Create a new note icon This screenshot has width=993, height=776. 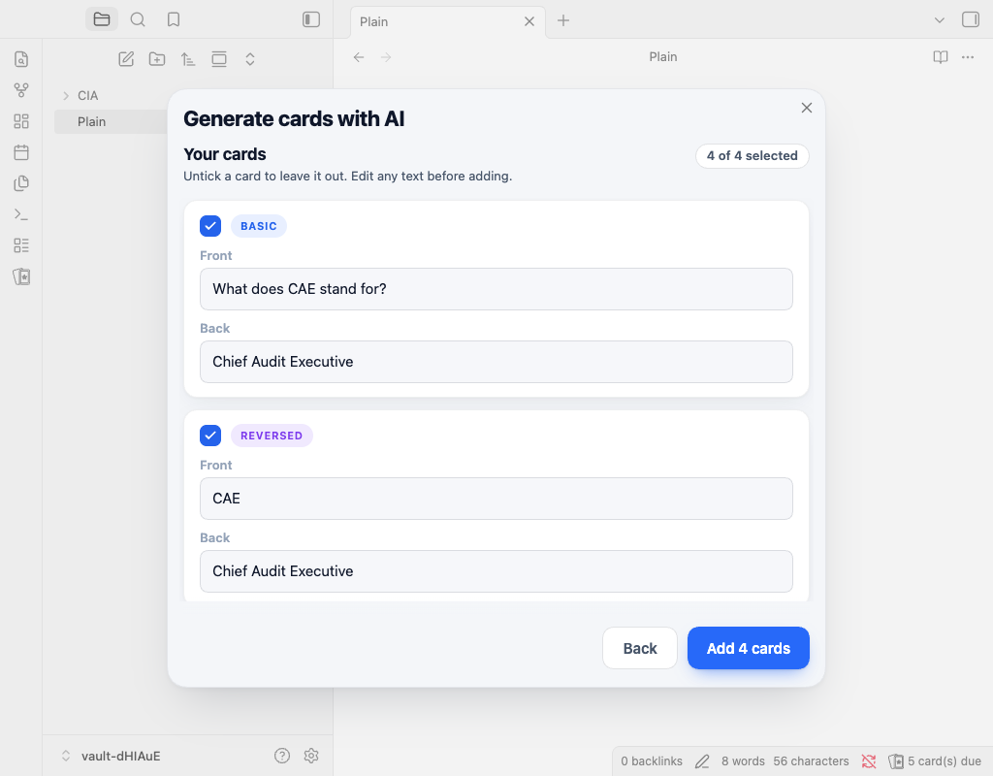coord(126,59)
